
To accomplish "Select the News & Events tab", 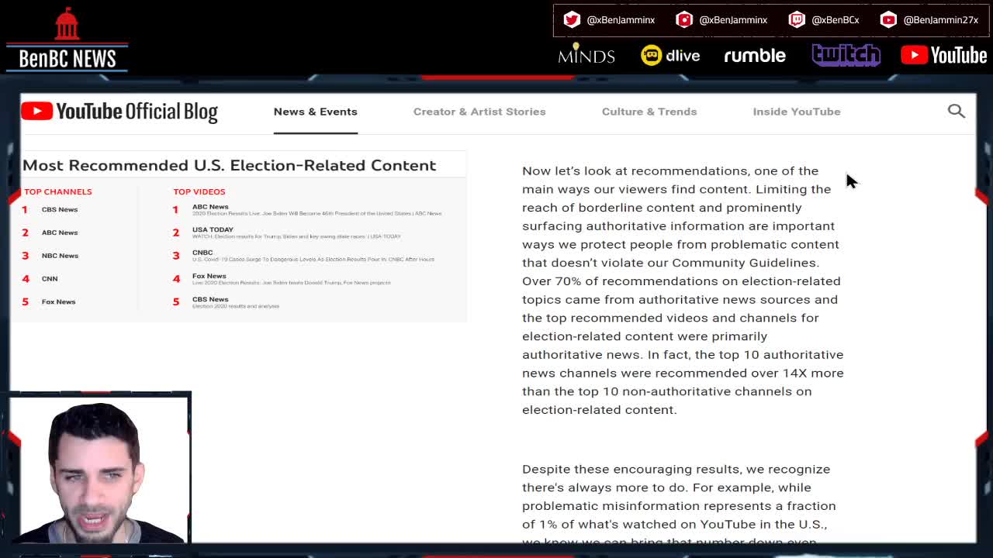I will coord(315,112).
